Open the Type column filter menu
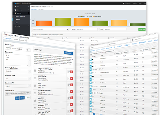This screenshot has width=160, height=115. (62, 38)
